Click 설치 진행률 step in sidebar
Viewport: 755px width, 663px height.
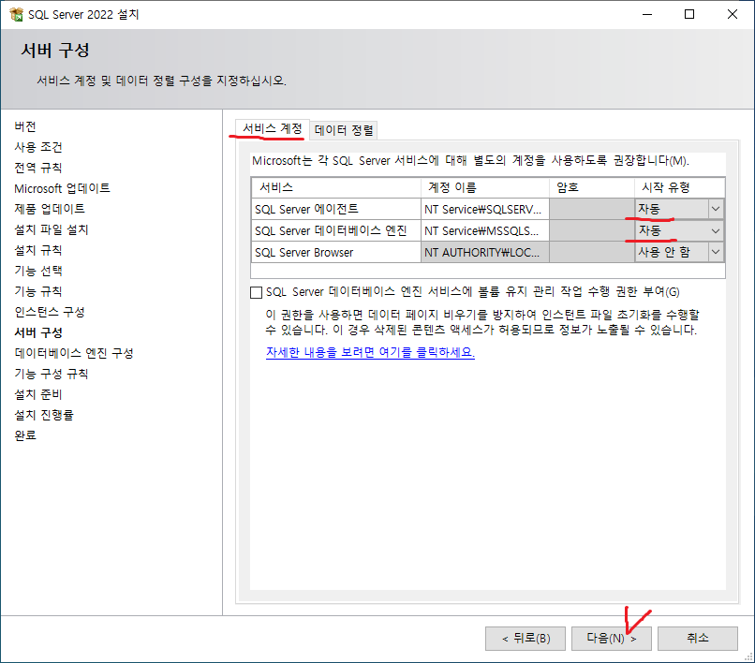point(44,415)
